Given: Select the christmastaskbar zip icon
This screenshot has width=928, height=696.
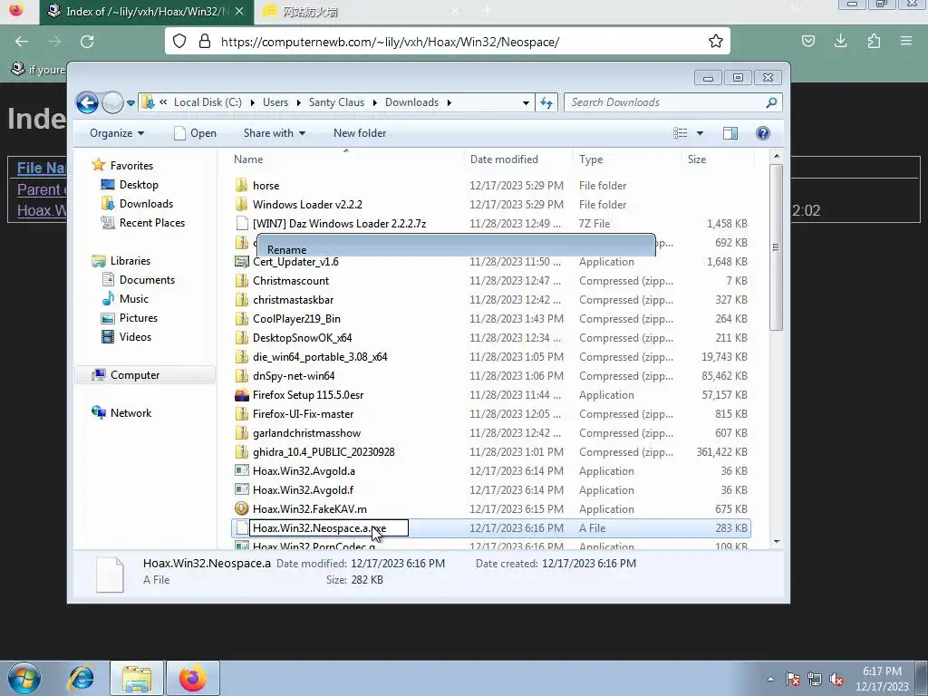Looking at the screenshot, I should [x=241, y=299].
